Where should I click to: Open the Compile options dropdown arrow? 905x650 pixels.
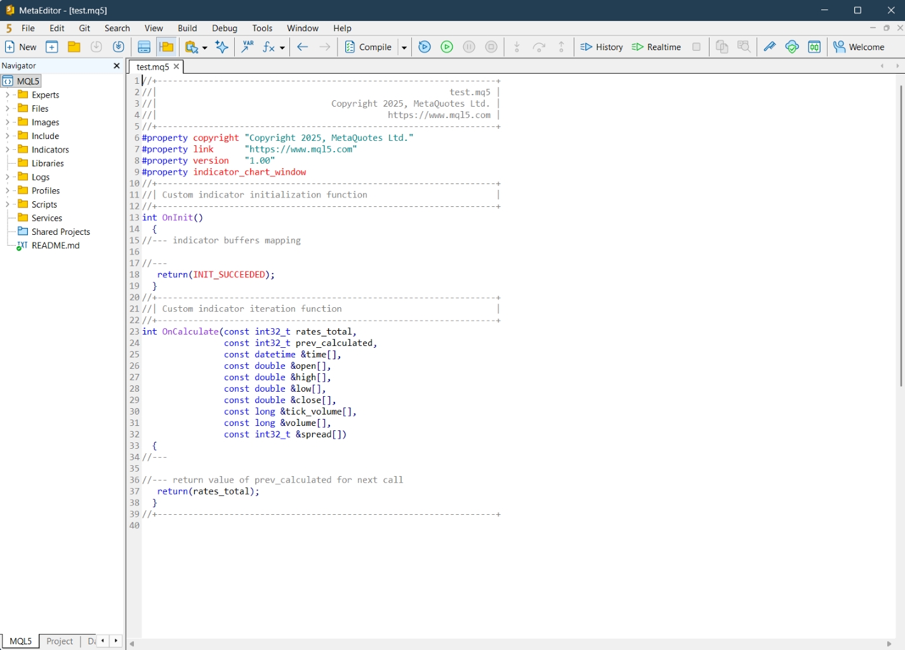404,48
